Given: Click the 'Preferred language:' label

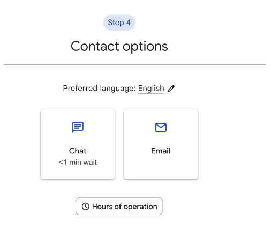Looking at the screenshot, I should click(x=100, y=88).
